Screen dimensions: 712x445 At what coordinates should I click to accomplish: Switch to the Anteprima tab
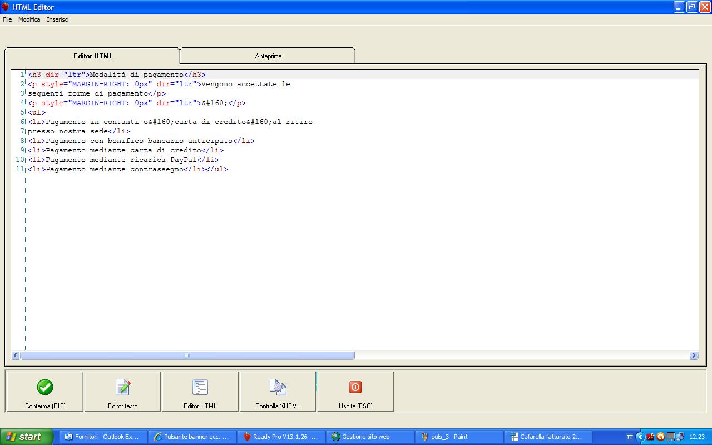[x=268, y=56]
